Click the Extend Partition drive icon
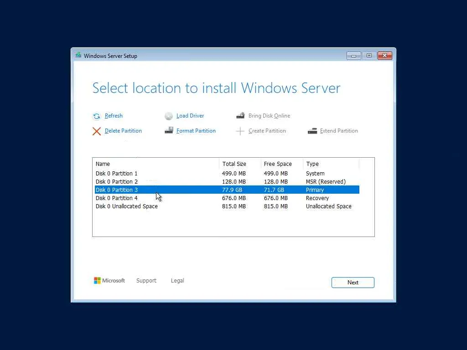The width and height of the screenshot is (467, 350). (312, 131)
